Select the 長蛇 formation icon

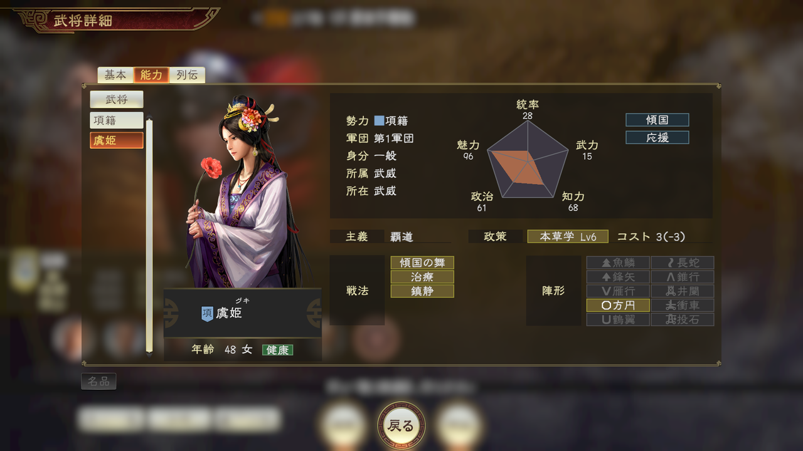pyautogui.click(x=682, y=263)
